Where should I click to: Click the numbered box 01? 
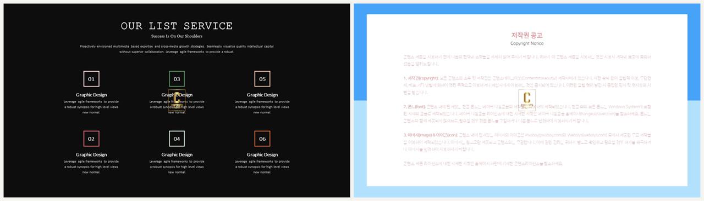pos(91,79)
